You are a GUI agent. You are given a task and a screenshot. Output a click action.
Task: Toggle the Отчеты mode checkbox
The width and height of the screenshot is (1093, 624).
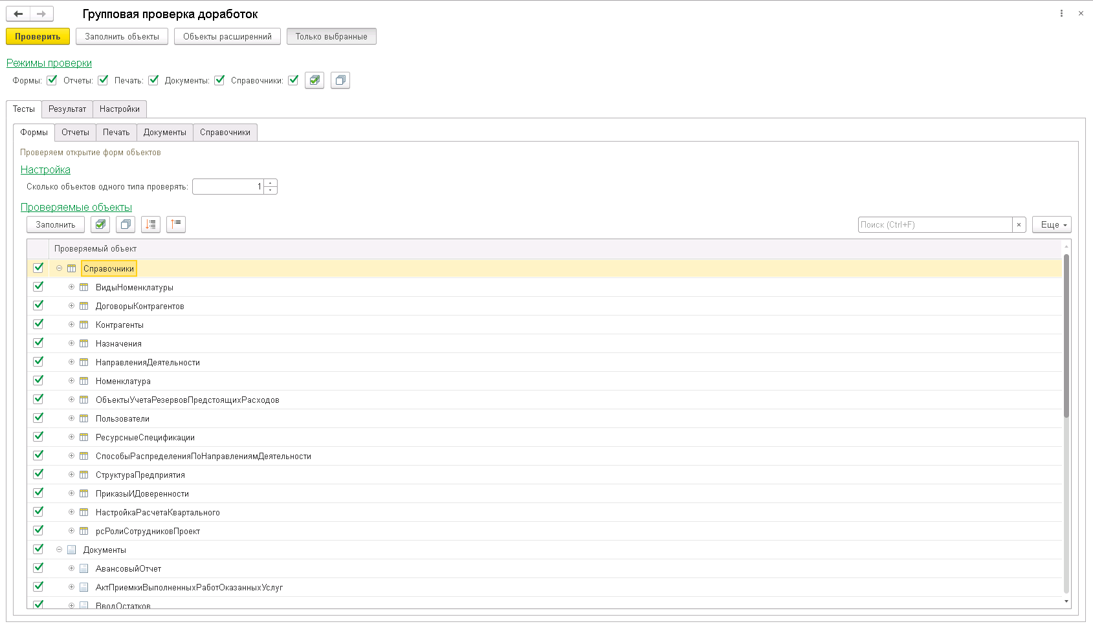click(103, 80)
